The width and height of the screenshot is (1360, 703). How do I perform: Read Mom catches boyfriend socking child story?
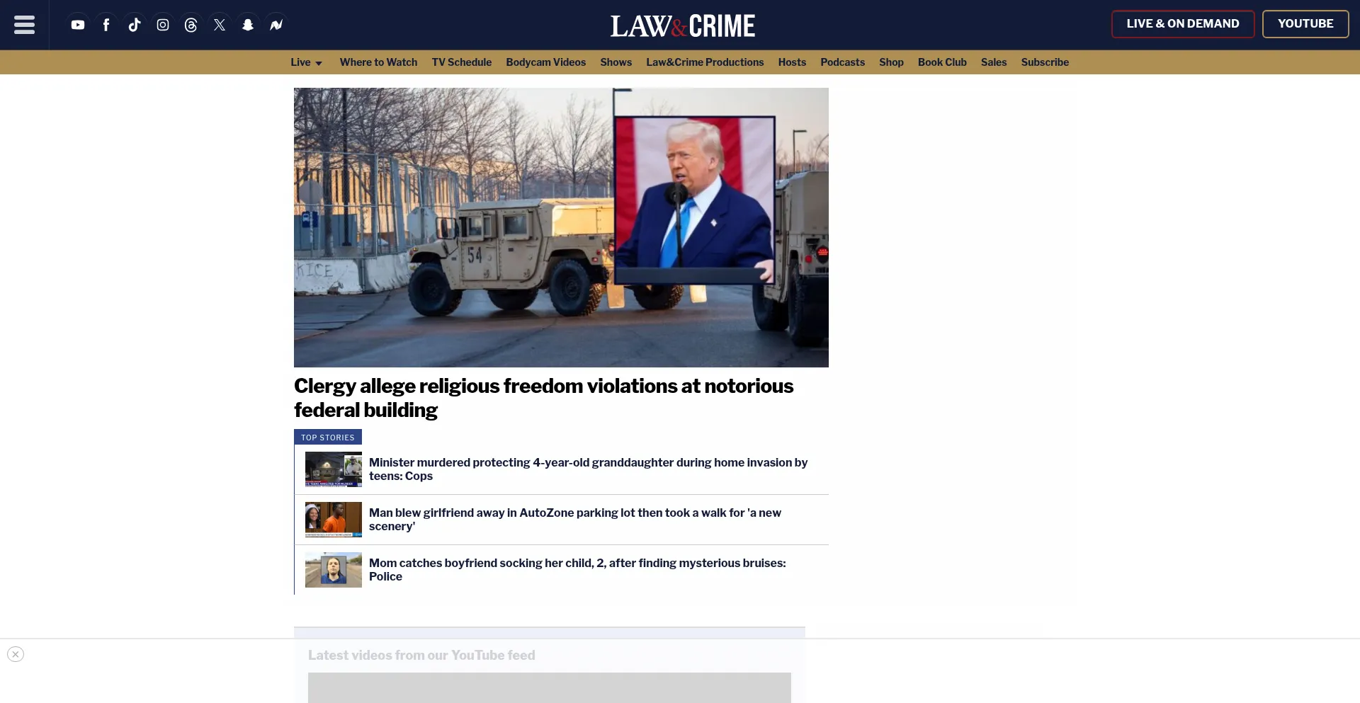pos(577,570)
